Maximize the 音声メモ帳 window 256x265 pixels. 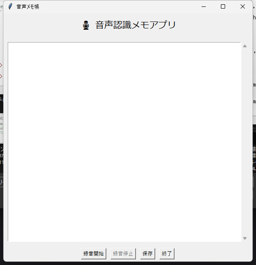point(223,6)
